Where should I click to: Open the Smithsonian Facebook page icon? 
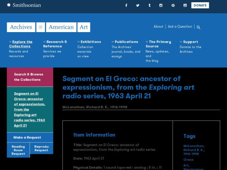[x=126, y=5]
